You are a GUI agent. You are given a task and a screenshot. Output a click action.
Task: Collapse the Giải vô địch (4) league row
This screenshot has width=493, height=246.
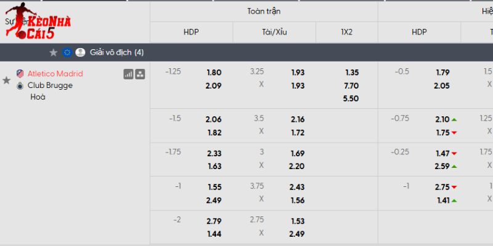(x=117, y=53)
